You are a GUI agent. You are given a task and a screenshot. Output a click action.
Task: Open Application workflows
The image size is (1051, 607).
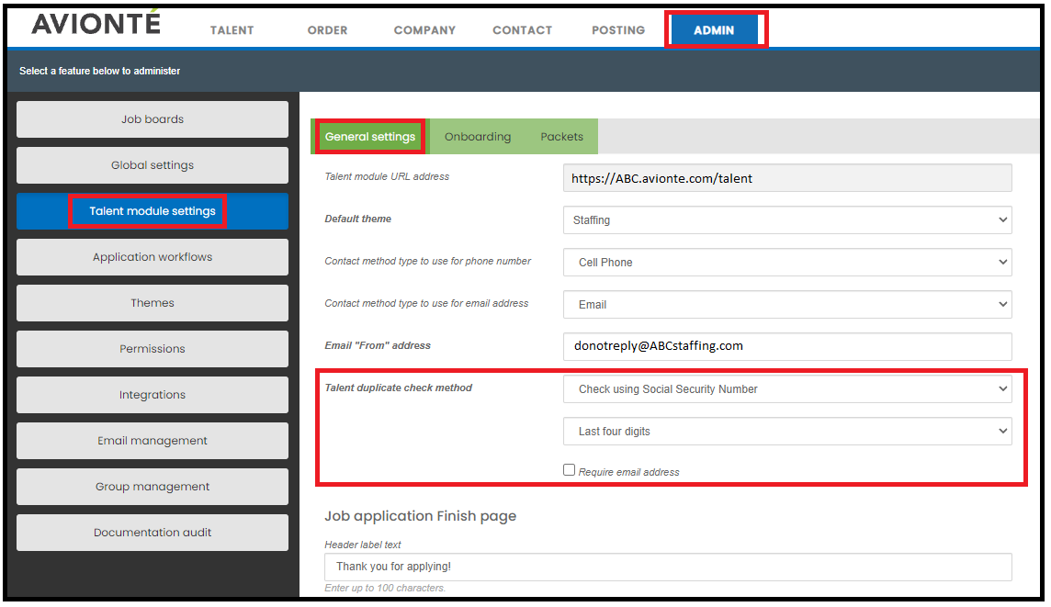pyautogui.click(x=153, y=257)
